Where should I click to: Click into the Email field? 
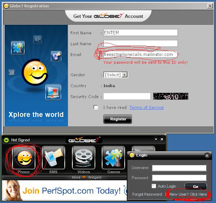click(140, 55)
